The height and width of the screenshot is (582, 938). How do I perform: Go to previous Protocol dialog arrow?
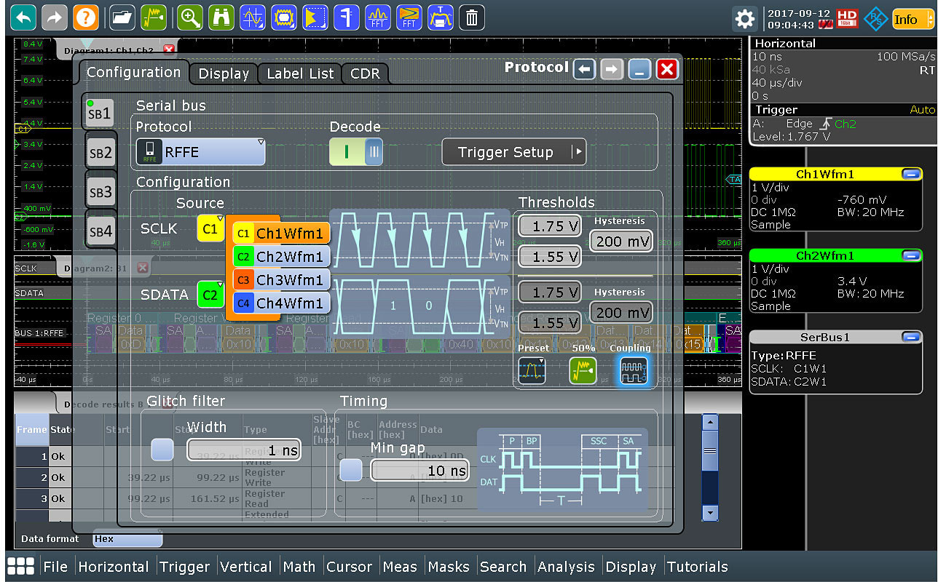(584, 69)
